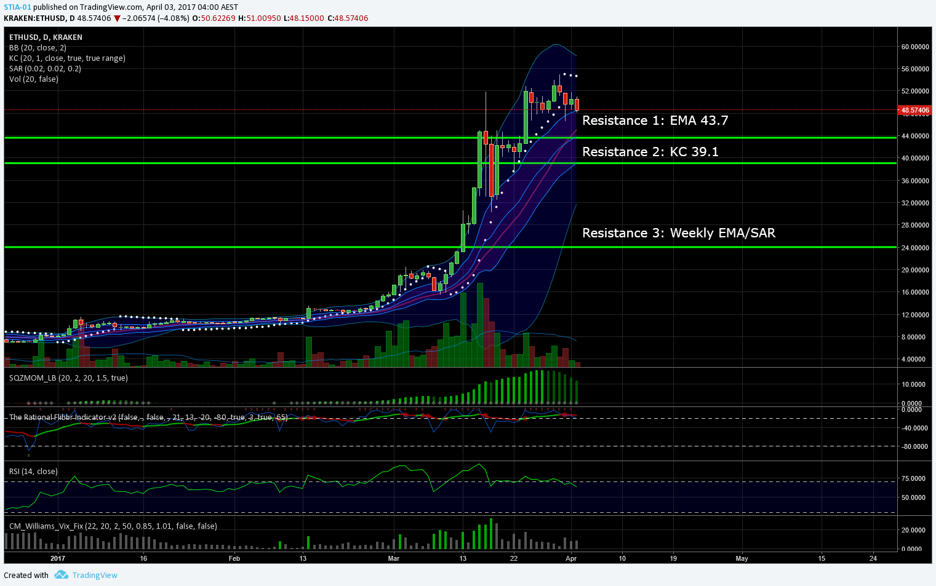Click the TradingView cloud logo icon
The image size is (936, 586).
coord(61,575)
